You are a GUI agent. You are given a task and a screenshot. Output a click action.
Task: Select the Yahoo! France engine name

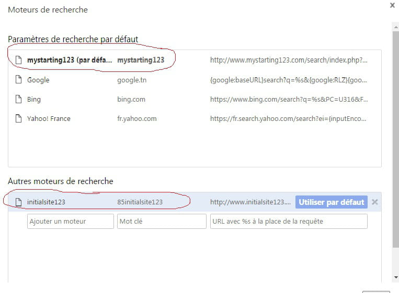point(49,118)
